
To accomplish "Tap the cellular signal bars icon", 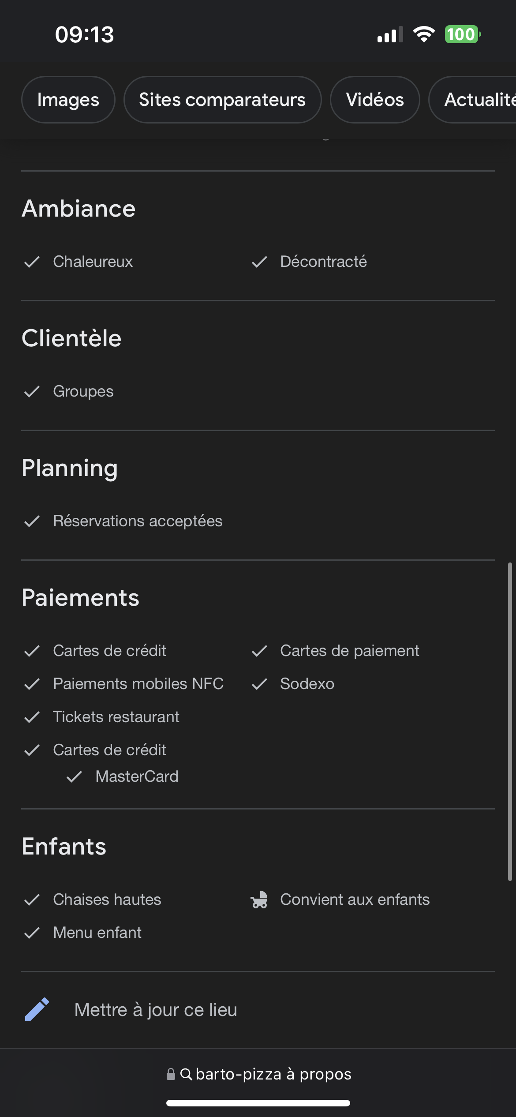I will tap(390, 34).
